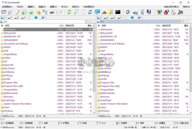The height and width of the screenshot is (129, 192).
Task: Select Documents and Settings in right panel
Action: click(143, 44)
